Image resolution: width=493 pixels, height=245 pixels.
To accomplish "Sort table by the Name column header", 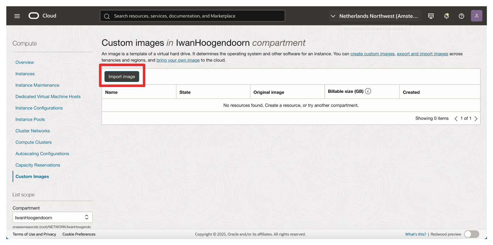I will pyautogui.click(x=111, y=92).
